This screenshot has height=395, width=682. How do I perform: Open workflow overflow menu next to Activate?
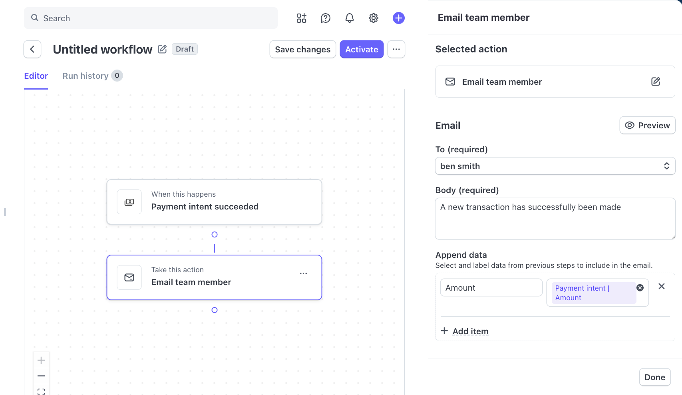[x=396, y=49]
